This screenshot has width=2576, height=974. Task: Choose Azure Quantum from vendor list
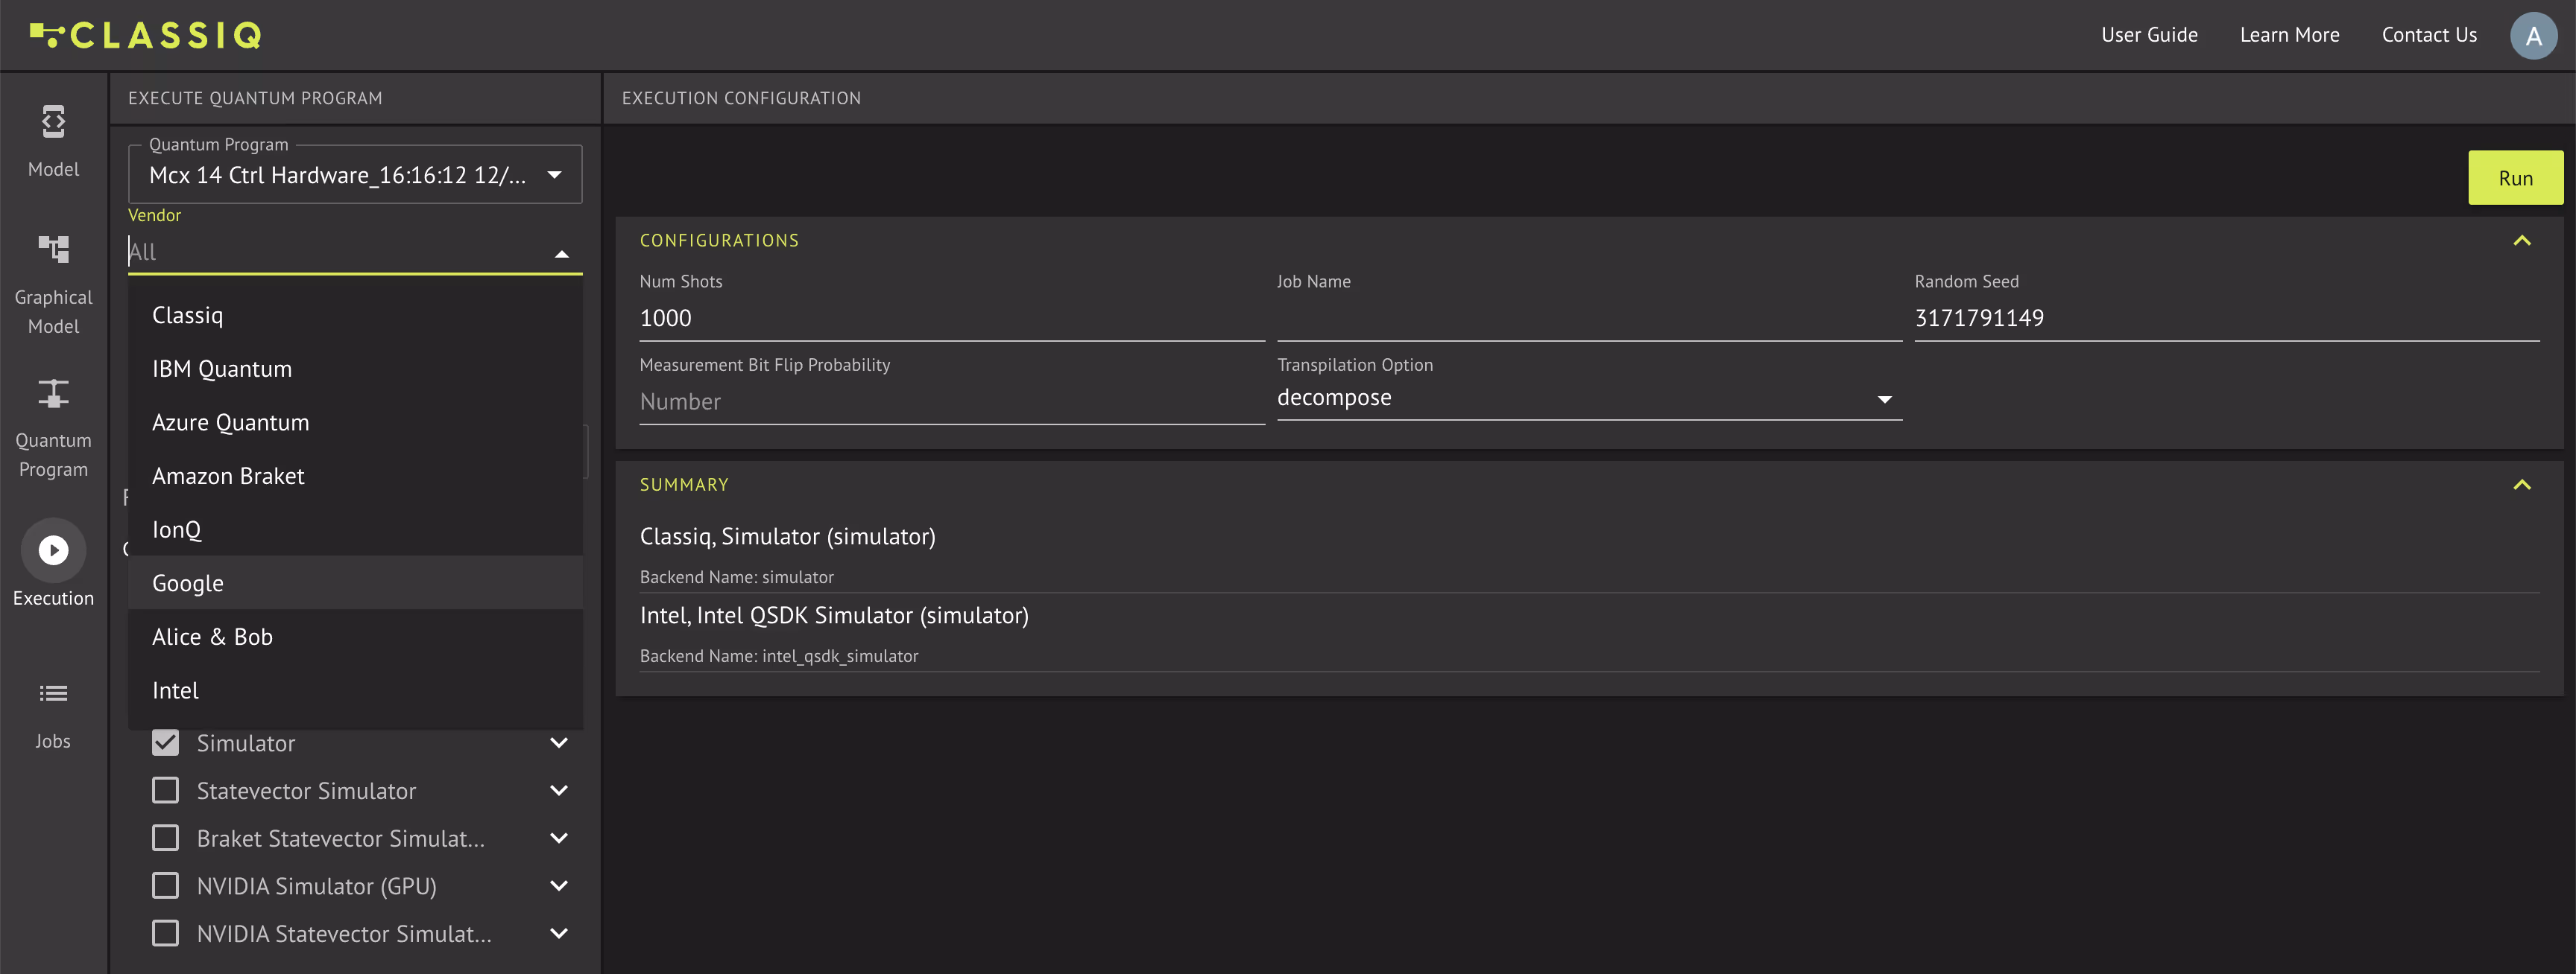[355, 422]
